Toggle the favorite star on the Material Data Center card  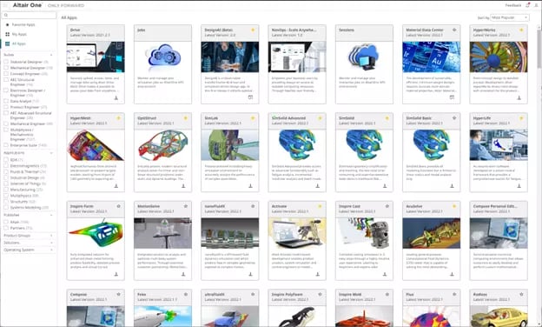point(454,30)
